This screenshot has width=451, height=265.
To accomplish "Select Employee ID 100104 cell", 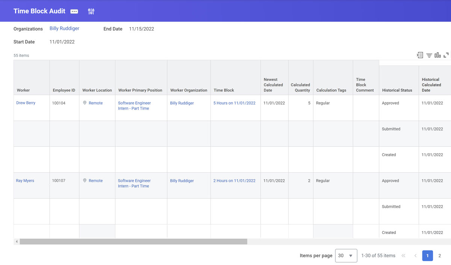I will 64,108.
